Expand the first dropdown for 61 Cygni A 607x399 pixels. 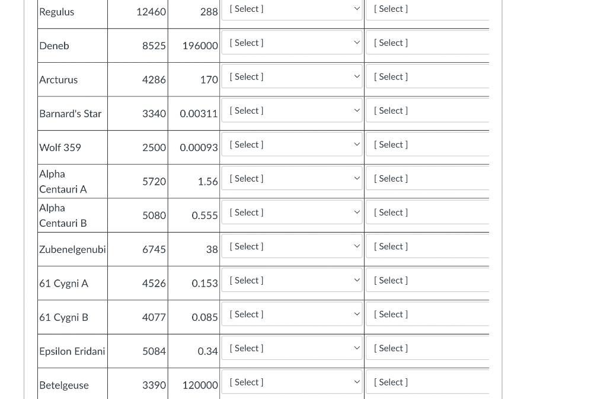click(x=292, y=280)
